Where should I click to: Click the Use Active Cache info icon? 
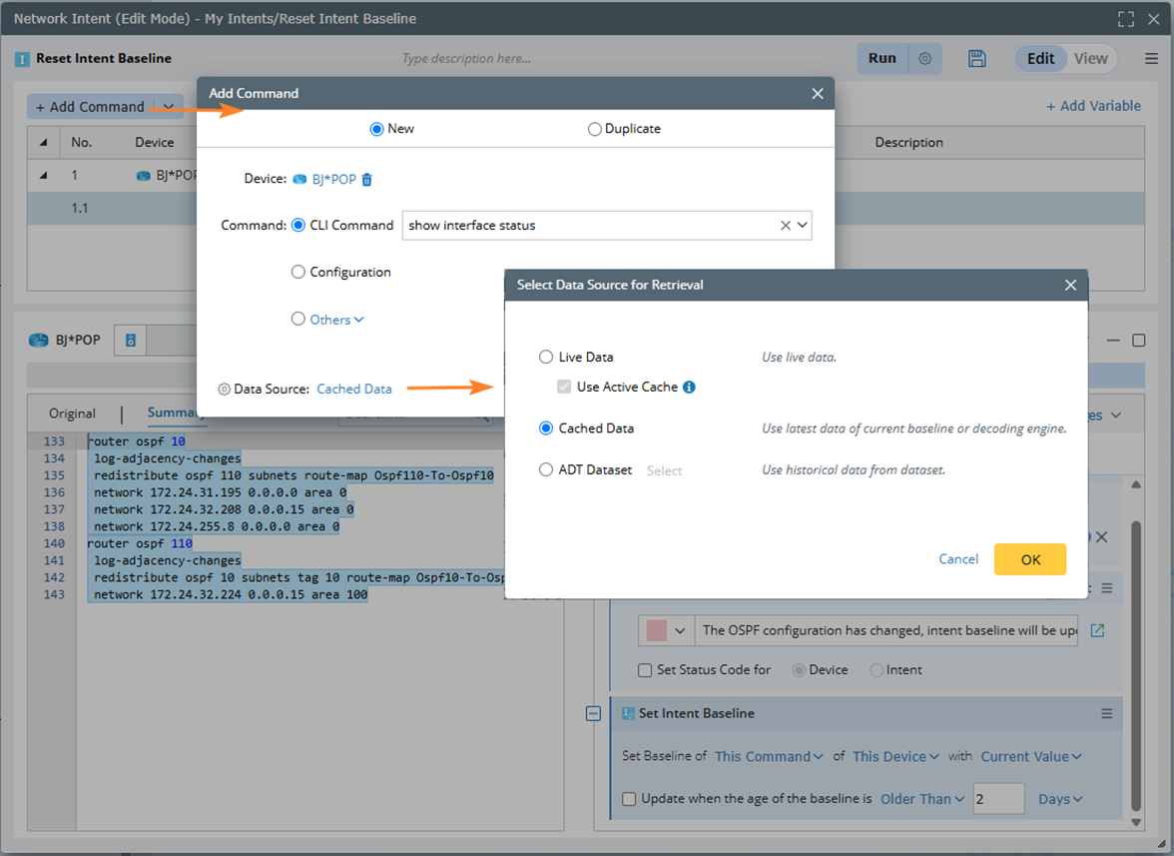point(689,388)
